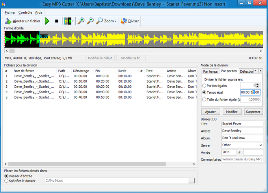Click the Commentaires field
This screenshot has width=268, height=193.
tap(242, 160)
